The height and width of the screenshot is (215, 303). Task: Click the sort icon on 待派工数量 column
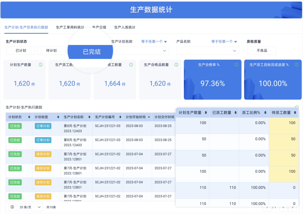pos(294,113)
